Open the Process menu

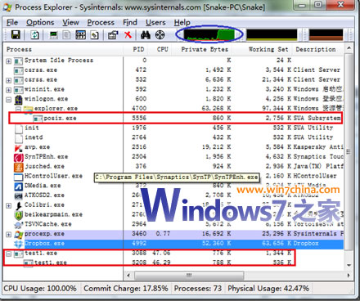(101, 22)
